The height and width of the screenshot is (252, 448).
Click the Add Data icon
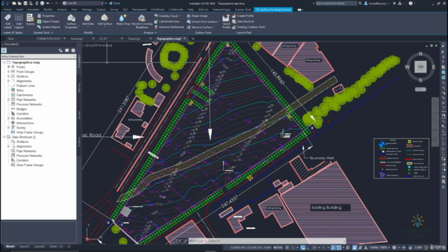point(87,20)
